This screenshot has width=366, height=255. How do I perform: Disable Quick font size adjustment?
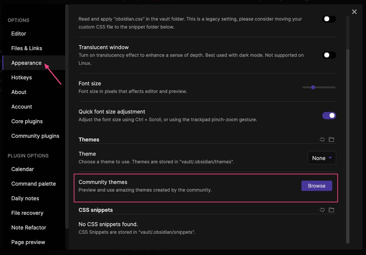click(x=329, y=115)
